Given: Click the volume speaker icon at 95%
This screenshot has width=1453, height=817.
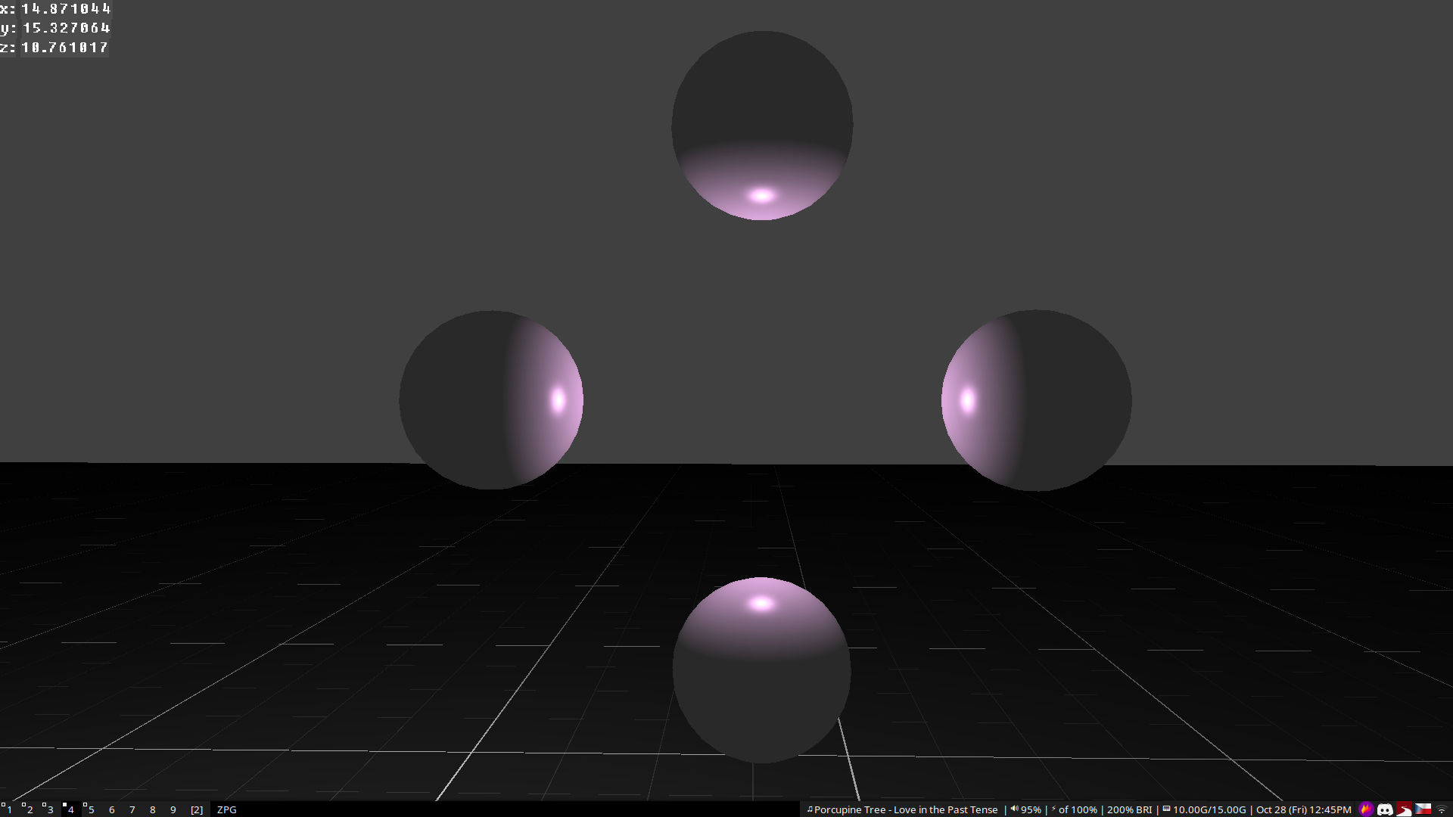Looking at the screenshot, I should point(1014,809).
